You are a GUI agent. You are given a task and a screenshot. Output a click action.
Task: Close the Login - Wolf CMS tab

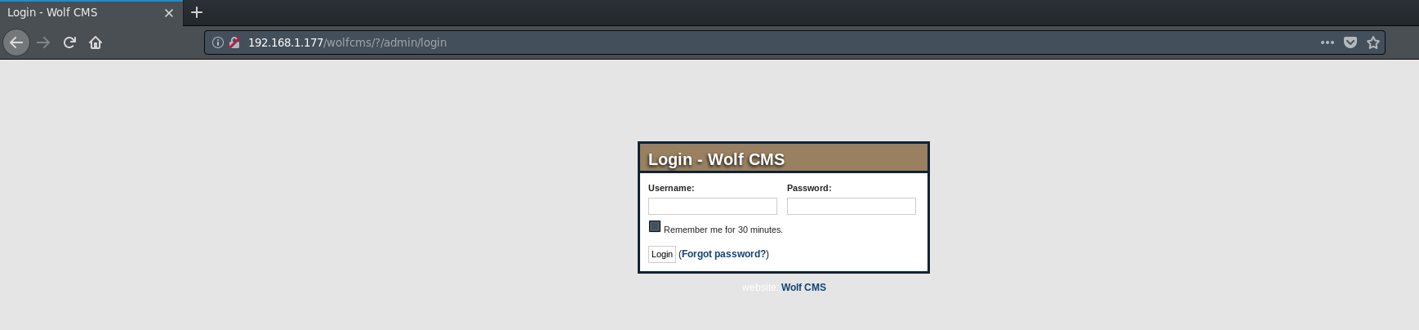click(169, 13)
